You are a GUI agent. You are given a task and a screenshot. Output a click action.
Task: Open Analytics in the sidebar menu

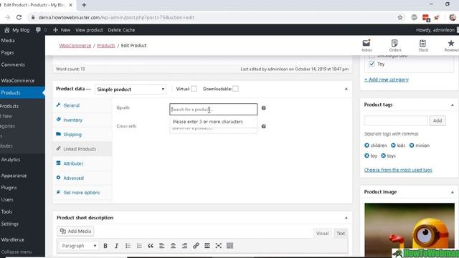(x=11, y=160)
